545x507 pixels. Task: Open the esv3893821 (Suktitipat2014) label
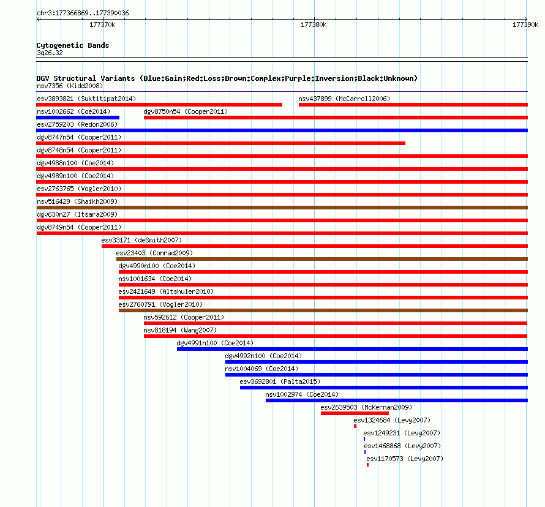point(86,99)
